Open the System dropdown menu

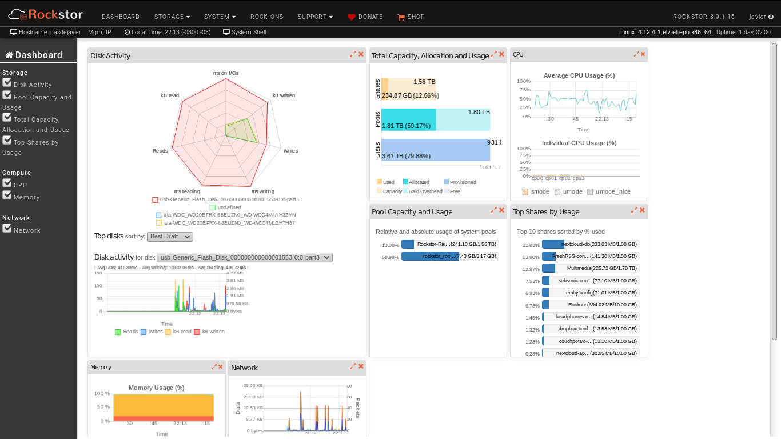pos(220,17)
